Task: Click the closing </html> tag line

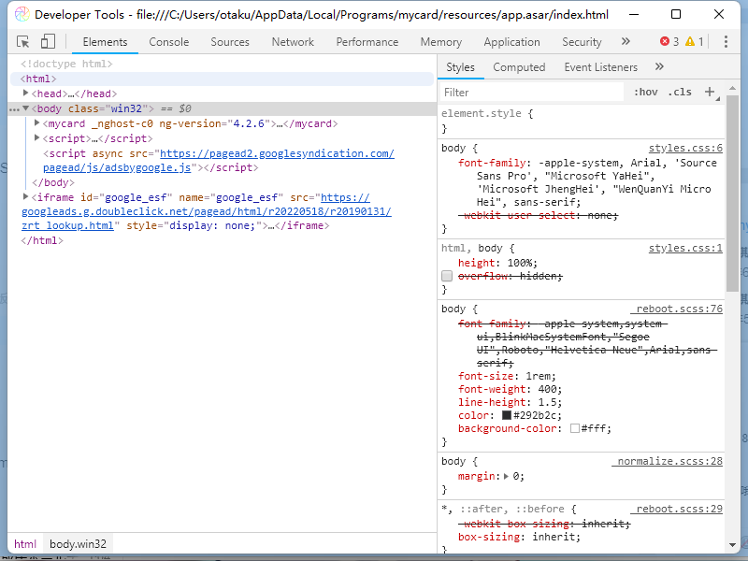Action: tap(42, 240)
